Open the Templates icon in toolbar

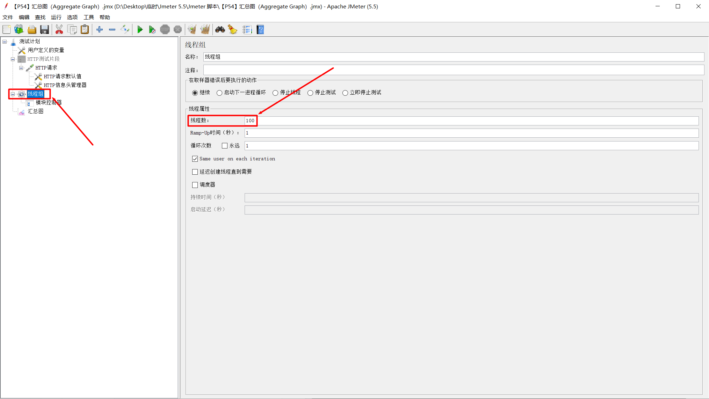[x=19, y=30]
